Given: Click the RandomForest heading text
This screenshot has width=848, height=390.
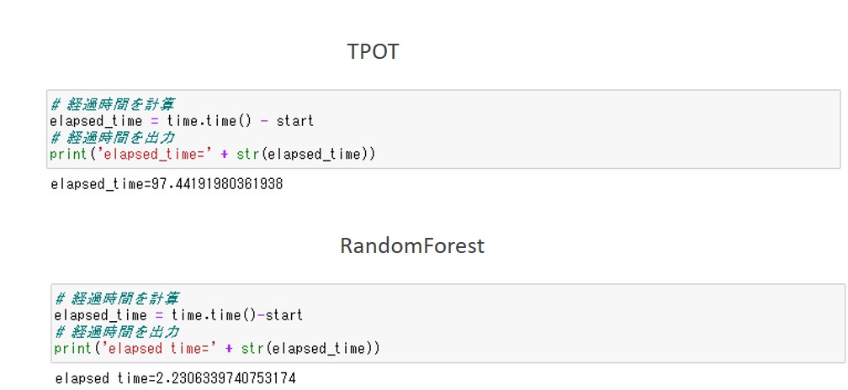Looking at the screenshot, I should coord(412,245).
